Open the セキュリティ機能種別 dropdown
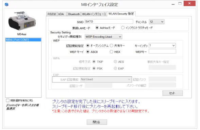 [x=103, y=37]
